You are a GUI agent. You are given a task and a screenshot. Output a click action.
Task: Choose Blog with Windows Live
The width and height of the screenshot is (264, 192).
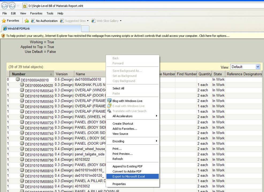click(x=133, y=101)
